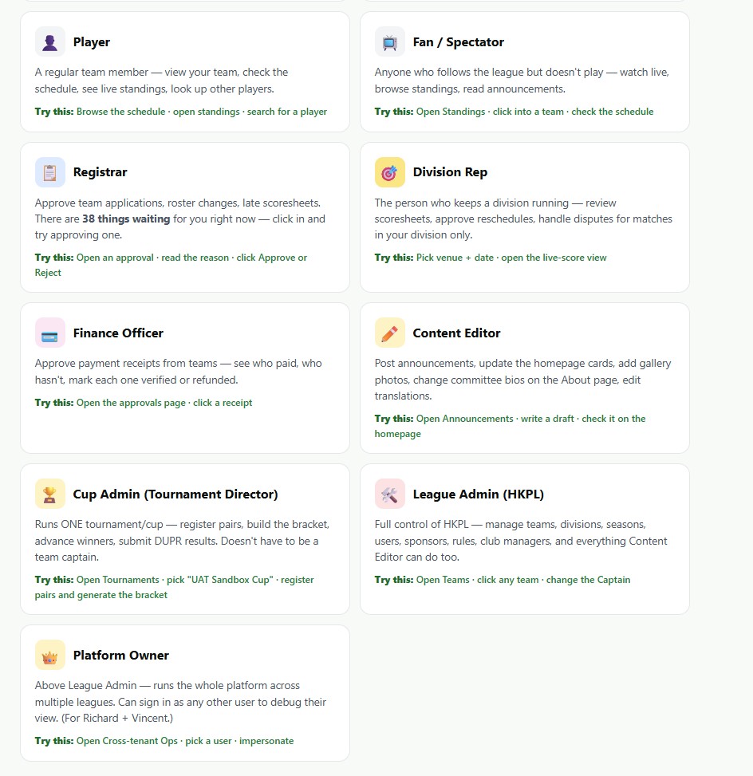753x776 pixels.
Task: Click 'change the Captain' text
Action: (x=588, y=580)
